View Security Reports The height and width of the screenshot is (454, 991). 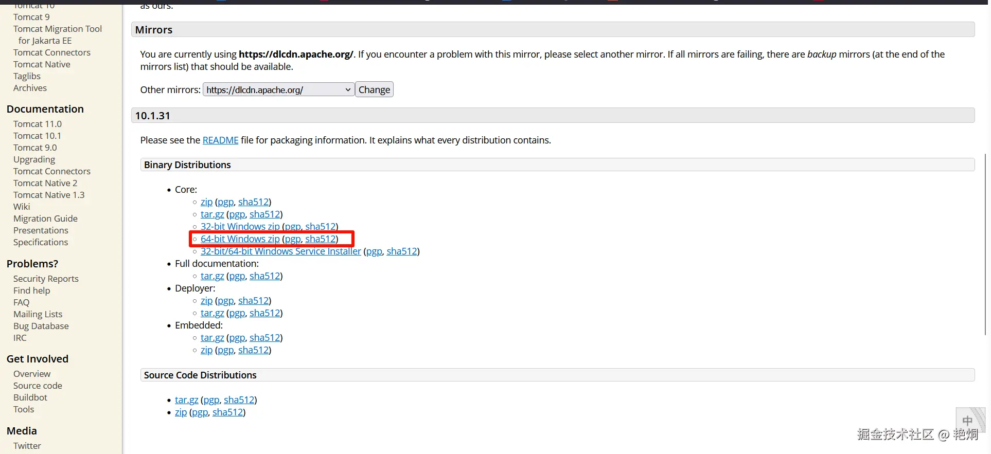click(x=46, y=279)
